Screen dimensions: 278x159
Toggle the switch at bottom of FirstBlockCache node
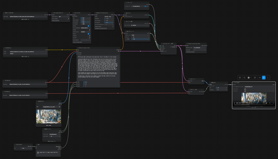(112, 27)
